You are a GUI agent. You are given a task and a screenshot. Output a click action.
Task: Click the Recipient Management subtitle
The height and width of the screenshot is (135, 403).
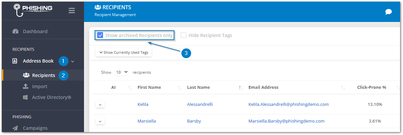(115, 15)
